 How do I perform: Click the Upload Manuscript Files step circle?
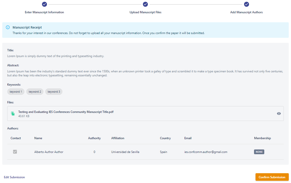coord(145,4)
